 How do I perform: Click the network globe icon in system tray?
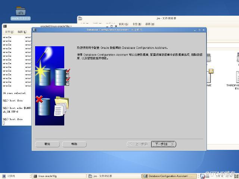(x=202, y=176)
